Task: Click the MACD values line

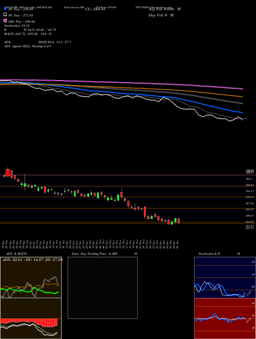Action: pos(28,34)
